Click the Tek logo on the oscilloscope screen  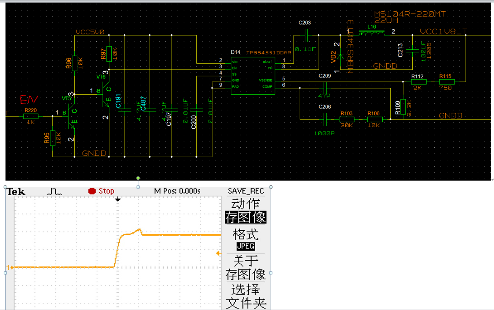pyautogui.click(x=16, y=191)
